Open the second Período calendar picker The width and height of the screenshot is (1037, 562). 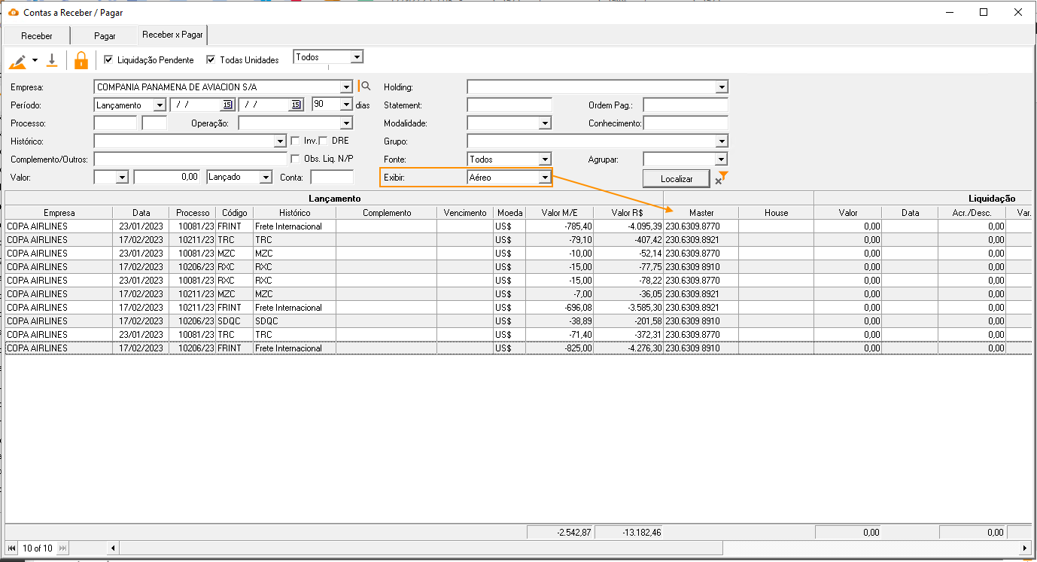click(x=296, y=105)
